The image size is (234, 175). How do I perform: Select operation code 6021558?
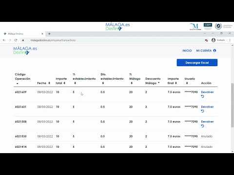(20, 122)
